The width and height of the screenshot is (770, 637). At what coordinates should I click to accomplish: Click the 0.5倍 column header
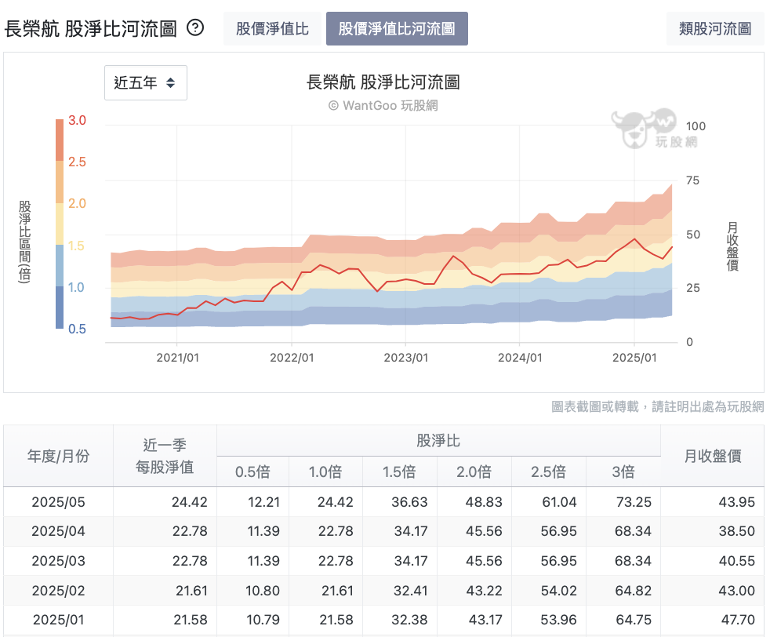(253, 472)
